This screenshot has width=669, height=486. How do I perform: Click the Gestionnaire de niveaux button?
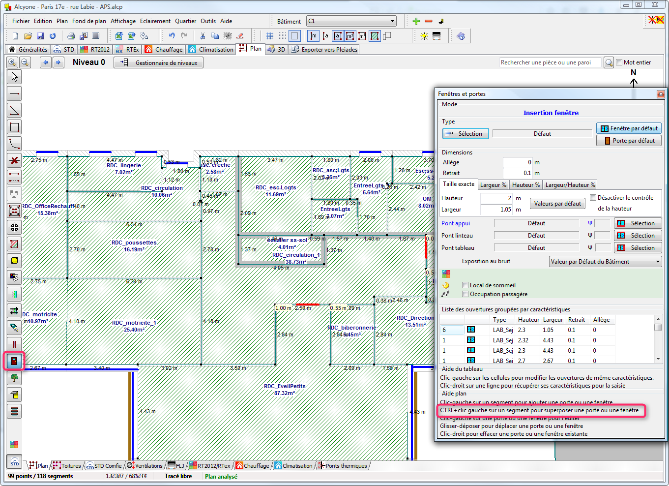click(159, 63)
